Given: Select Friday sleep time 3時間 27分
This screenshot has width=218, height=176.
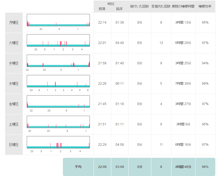Looking at the screenshot, I should pos(183,104).
